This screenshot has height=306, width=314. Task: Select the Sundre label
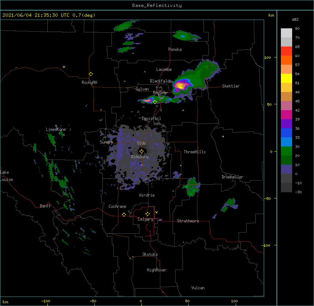(106, 142)
